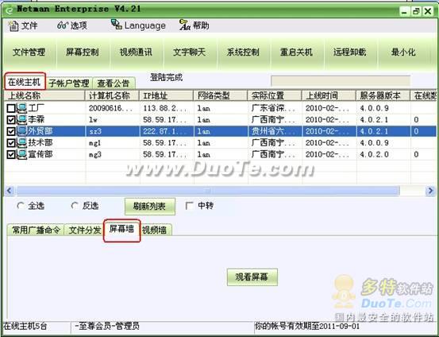Click the glasses icon beside 选项 menu
Screen dimensions: 439x337
tap(63, 25)
